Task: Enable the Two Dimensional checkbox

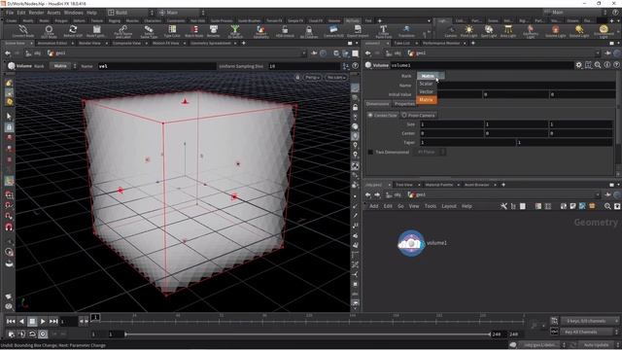Action: click(370, 152)
